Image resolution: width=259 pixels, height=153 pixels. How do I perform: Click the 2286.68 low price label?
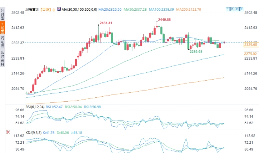coord(196,52)
